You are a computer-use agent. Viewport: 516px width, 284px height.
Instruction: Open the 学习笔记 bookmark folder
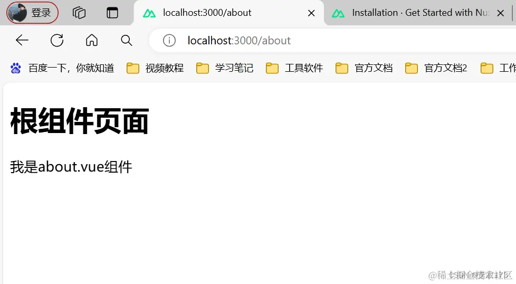225,68
